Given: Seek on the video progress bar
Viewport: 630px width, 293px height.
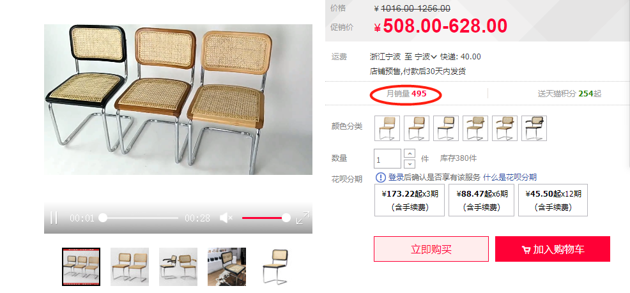Looking at the screenshot, I should point(139,218).
